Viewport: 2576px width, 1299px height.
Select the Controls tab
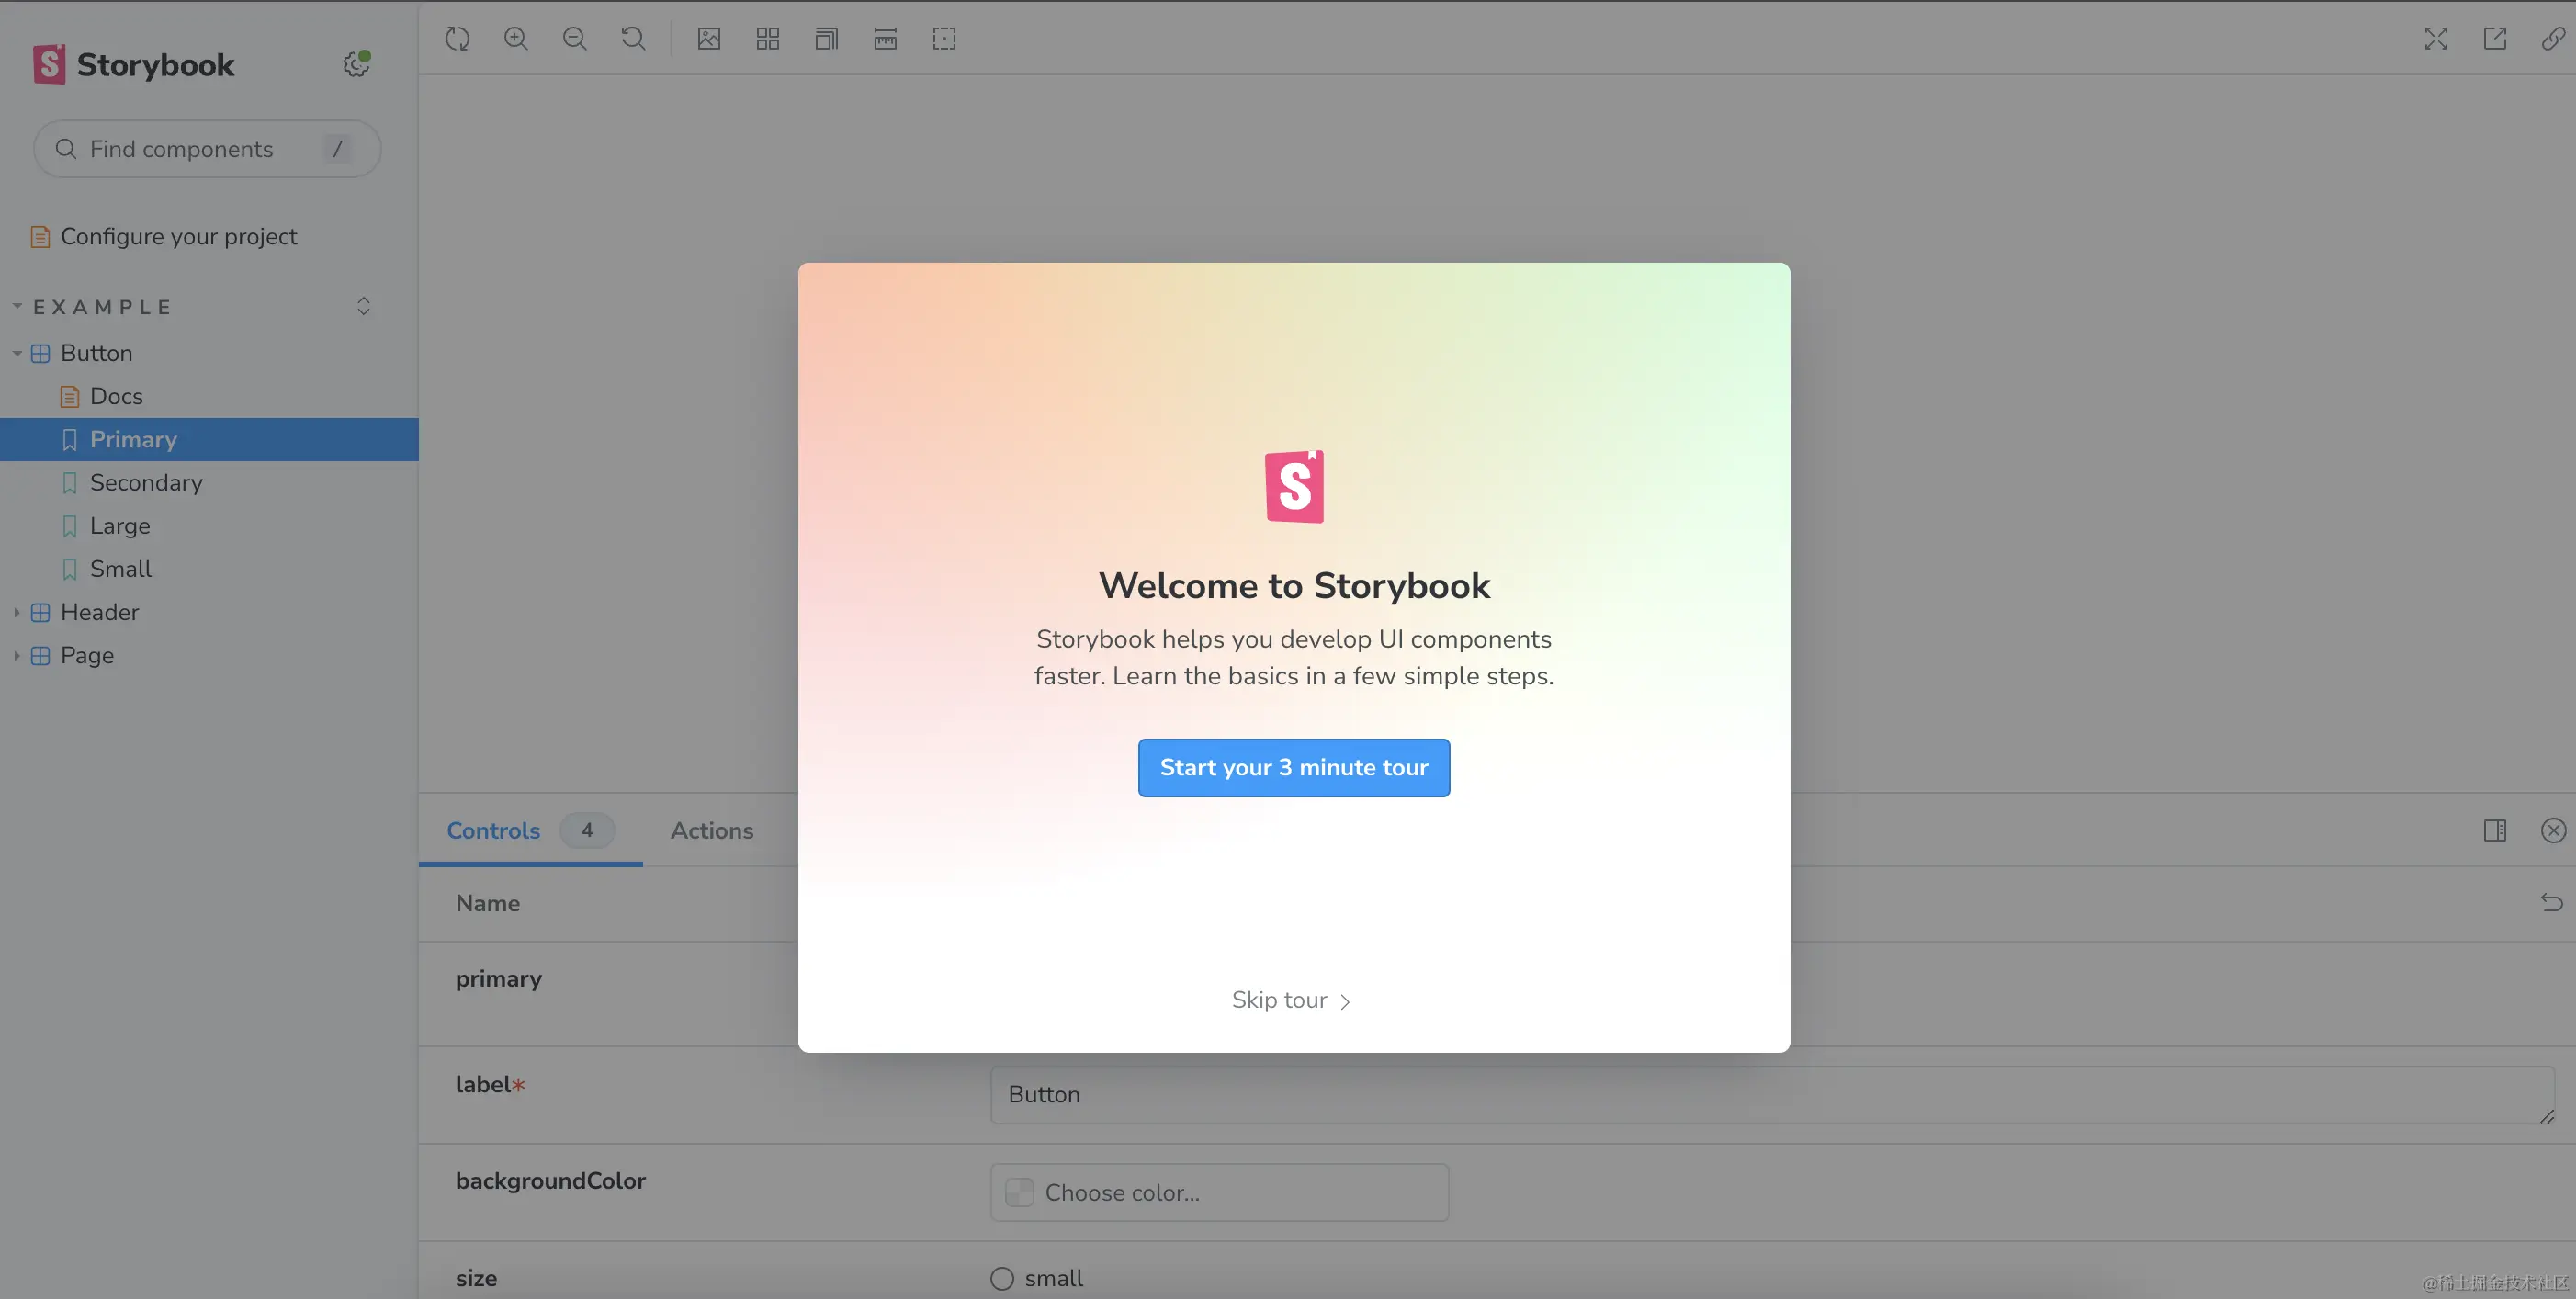493,830
